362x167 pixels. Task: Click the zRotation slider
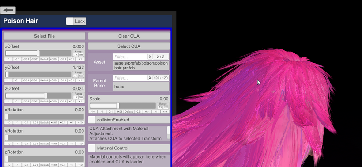[x=45, y=159]
